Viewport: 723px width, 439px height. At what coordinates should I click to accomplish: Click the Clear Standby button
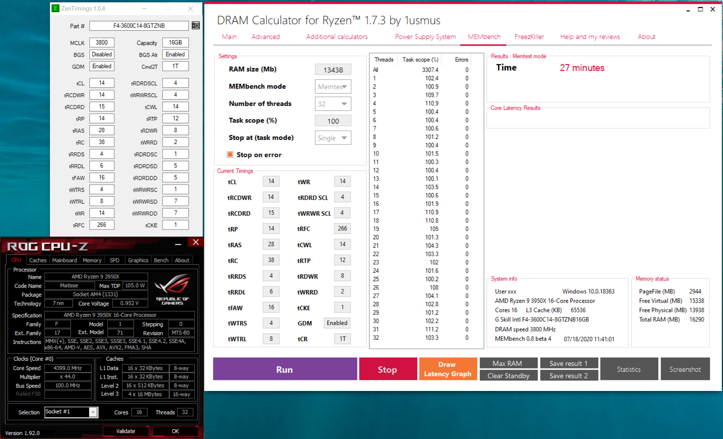[x=509, y=376]
